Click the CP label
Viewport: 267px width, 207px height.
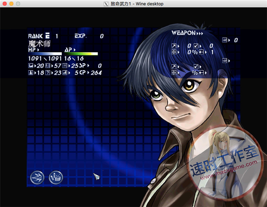tap(83, 73)
